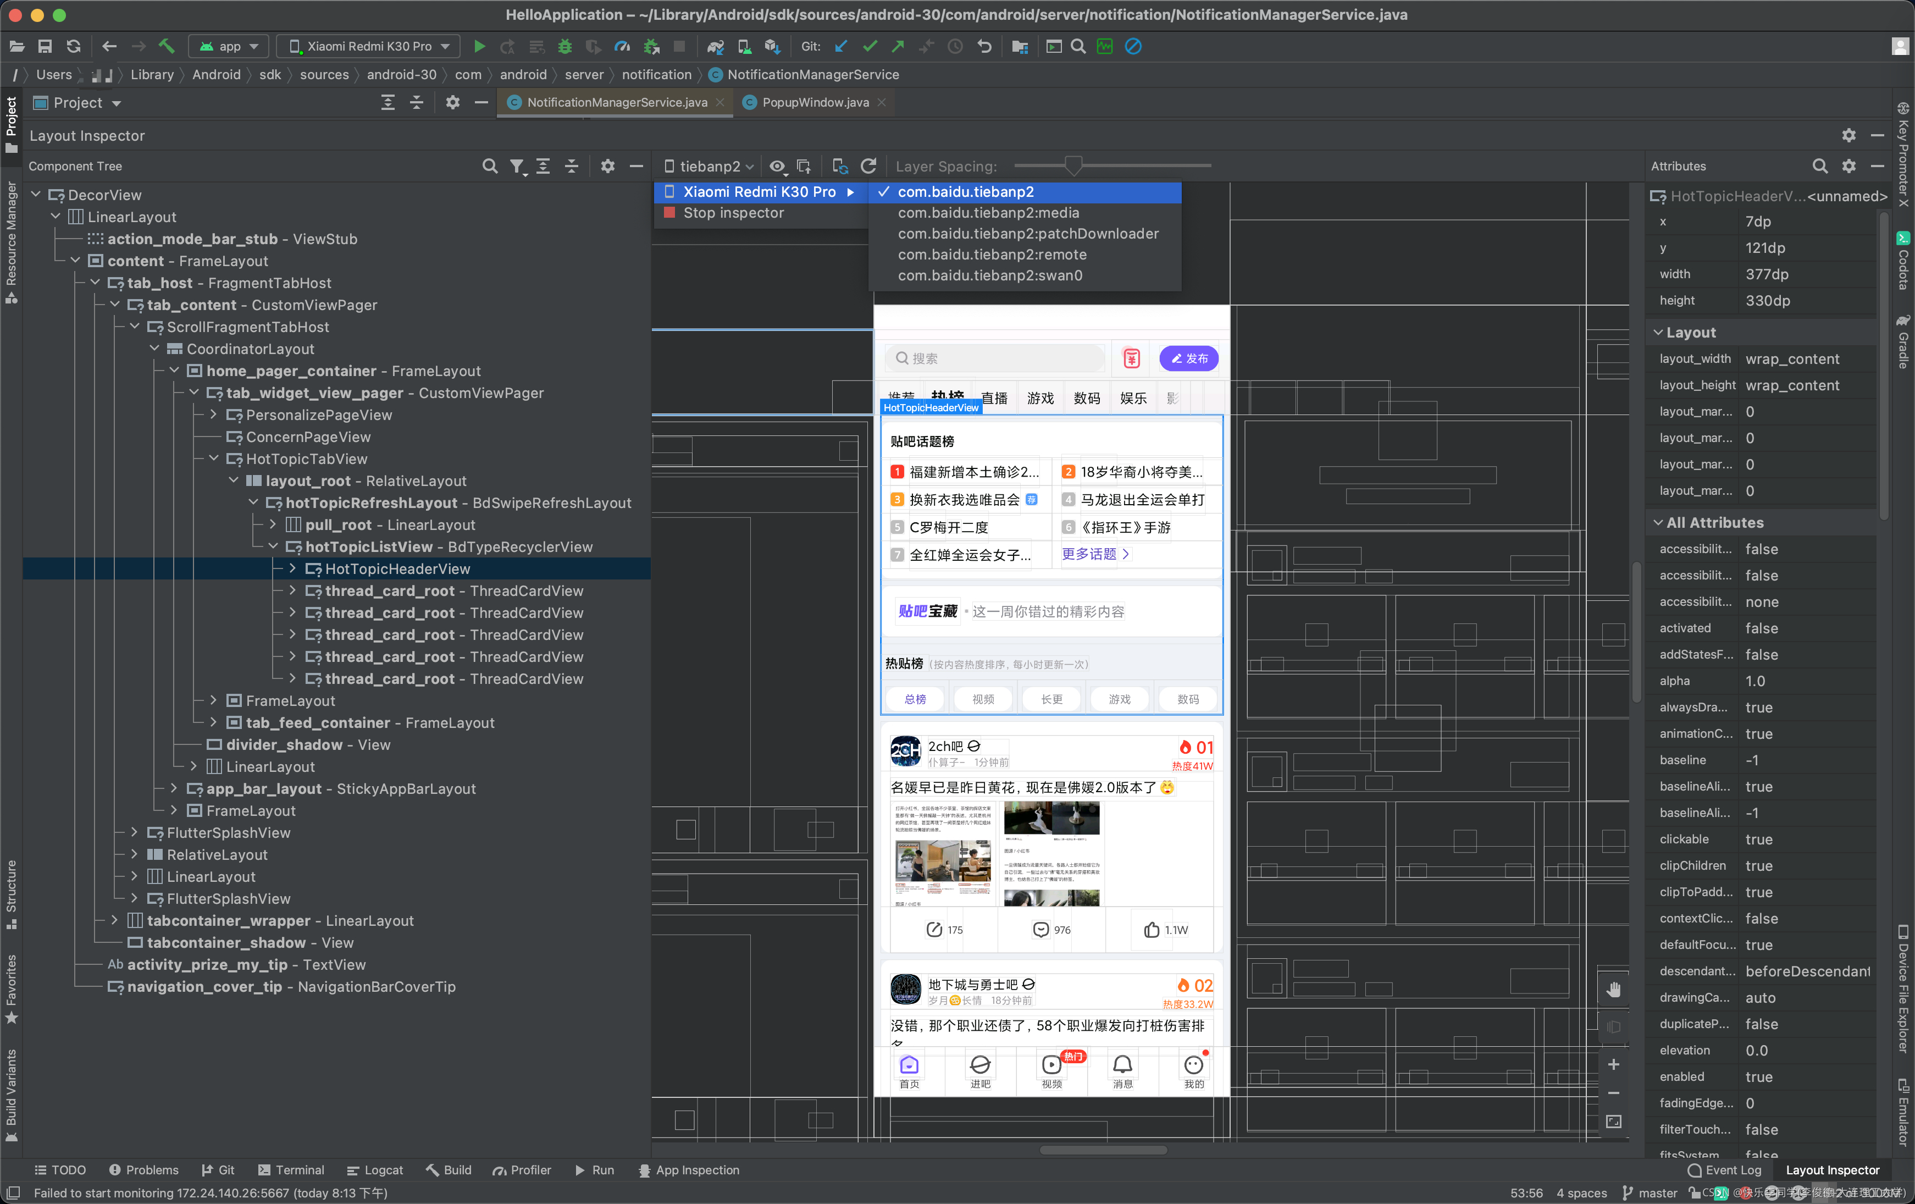Expand the PersonalizePageView tree node
Viewport: 1915px width, 1204px height.
point(213,415)
